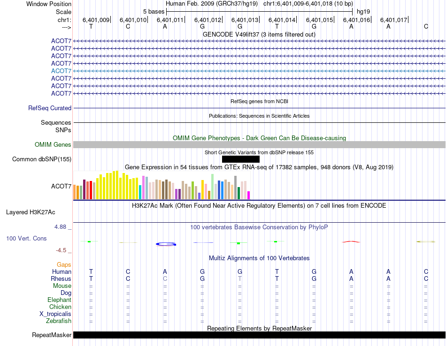Click the Rhesus alignment row label
Viewport: 446px width, 346px height.
pos(61,278)
